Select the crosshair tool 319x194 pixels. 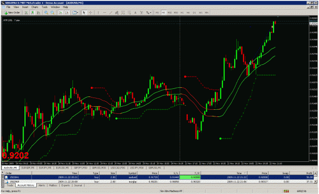pos(90,13)
